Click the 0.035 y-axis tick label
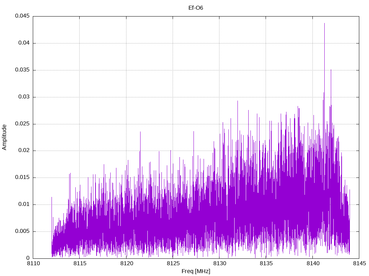Image resolution: width=369 pixels, height=276 pixels. pyautogui.click(x=22, y=70)
